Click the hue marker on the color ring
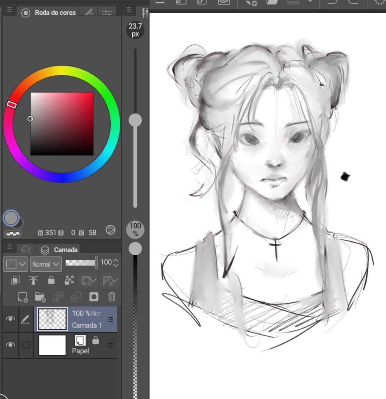Viewport: 386px width, 399px height. [x=11, y=104]
